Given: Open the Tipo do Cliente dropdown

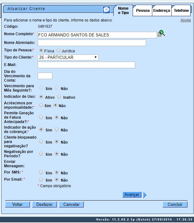Looking at the screenshot, I should tap(68, 57).
